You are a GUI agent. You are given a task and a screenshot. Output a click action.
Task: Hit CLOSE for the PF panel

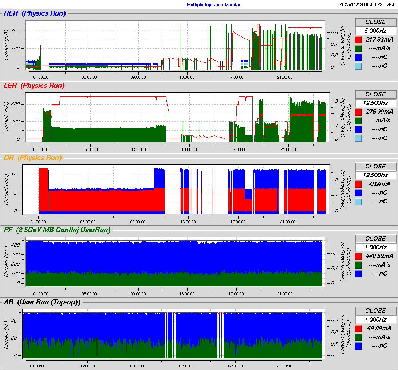pos(375,238)
